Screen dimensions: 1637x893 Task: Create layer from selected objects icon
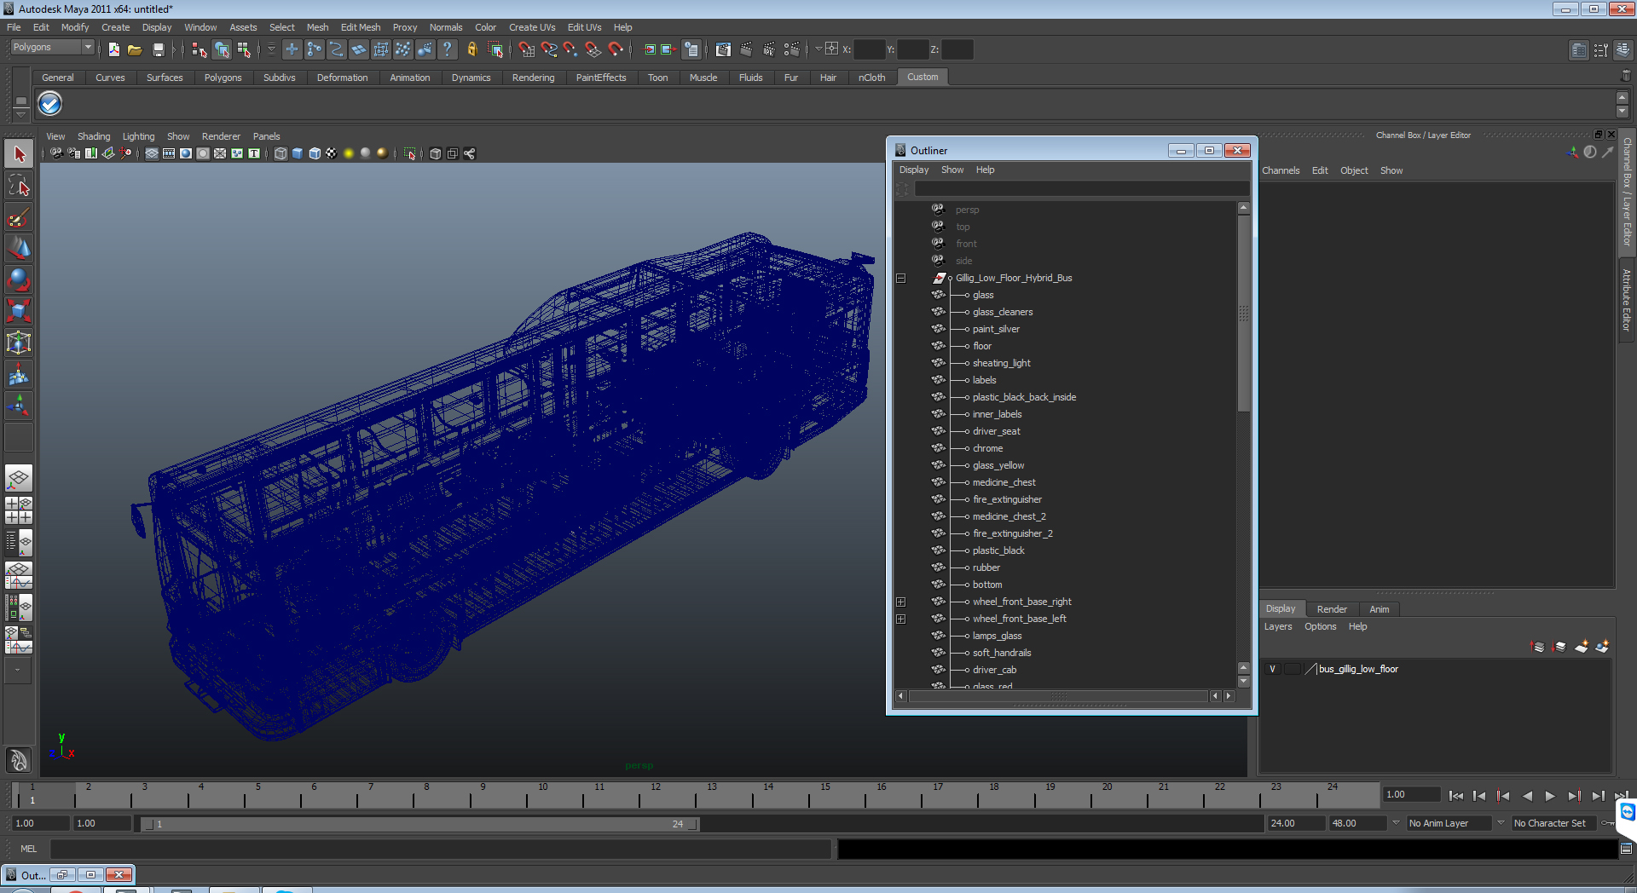tap(1603, 647)
